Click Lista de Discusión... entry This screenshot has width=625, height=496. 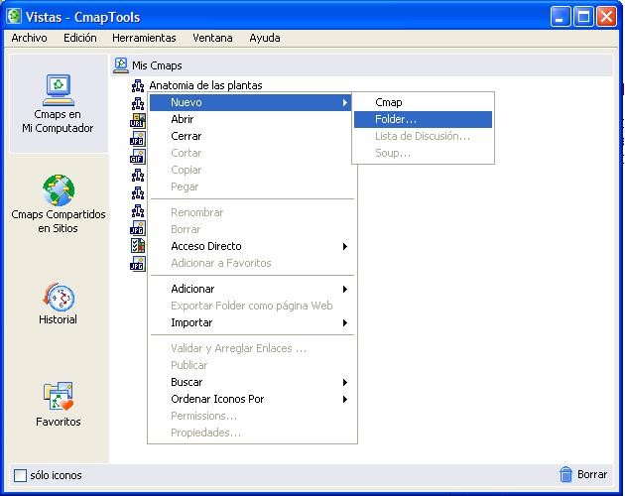(423, 136)
